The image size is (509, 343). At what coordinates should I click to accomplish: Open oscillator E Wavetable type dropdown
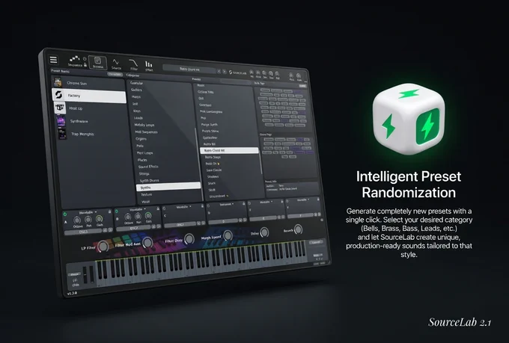click(266, 202)
